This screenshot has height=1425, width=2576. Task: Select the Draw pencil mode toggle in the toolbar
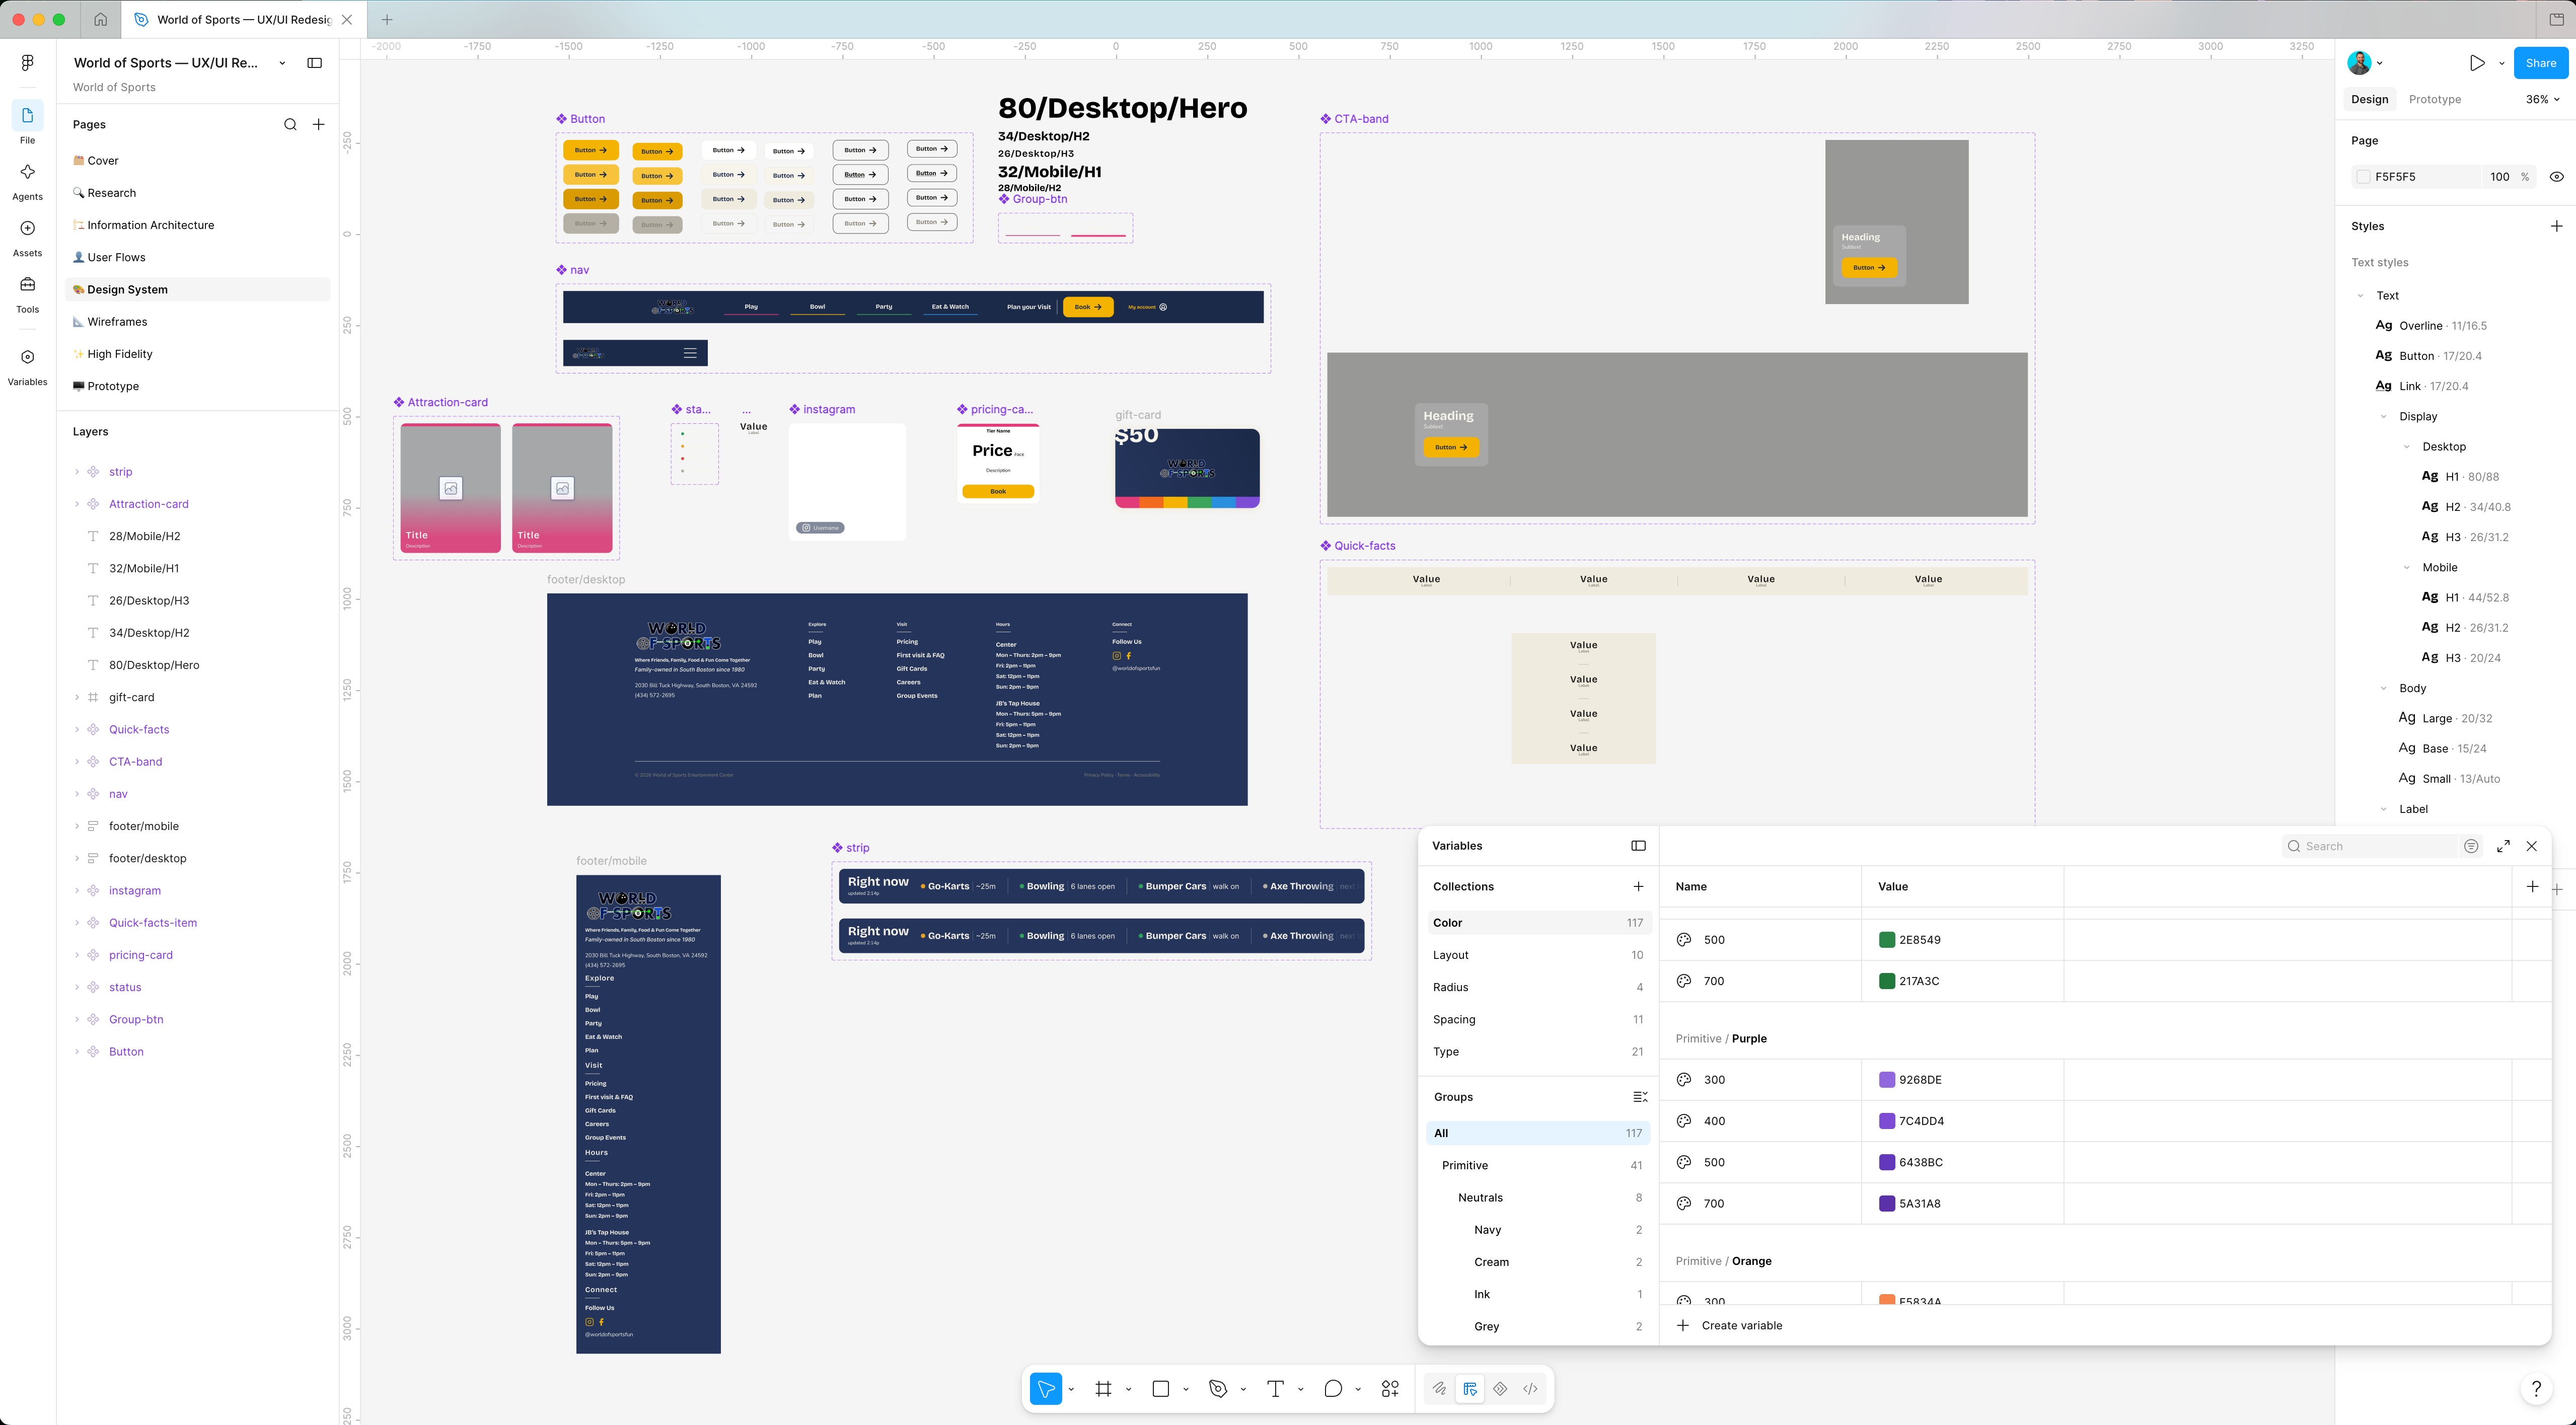point(1439,1388)
